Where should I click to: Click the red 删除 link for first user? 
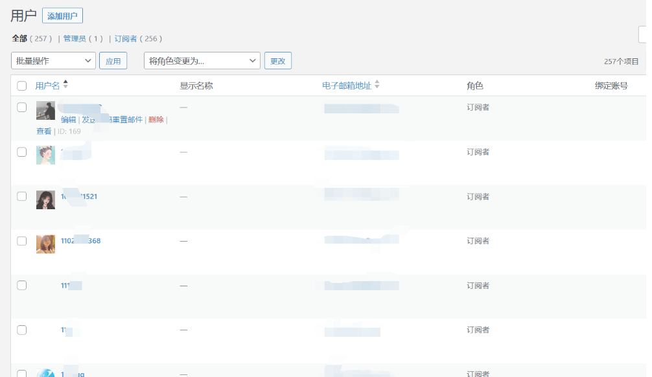156,120
